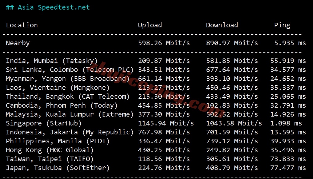Click 'Singapore (StarHub)' location text
This screenshot has height=179, width=313.
coord(44,123)
